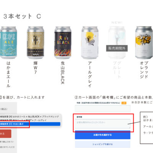Screen dimensions: 153x153
Task: Click the red add-to-cart button
Action: click(x=6, y=133)
